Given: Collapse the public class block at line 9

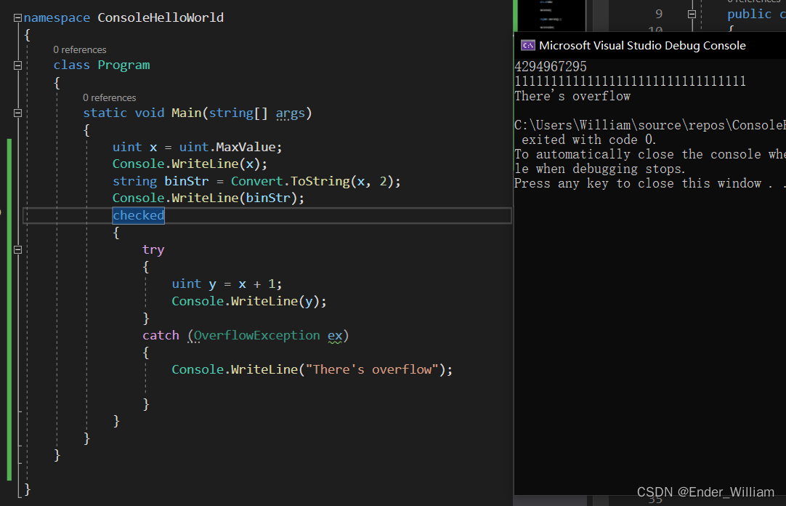Looking at the screenshot, I should [x=692, y=14].
